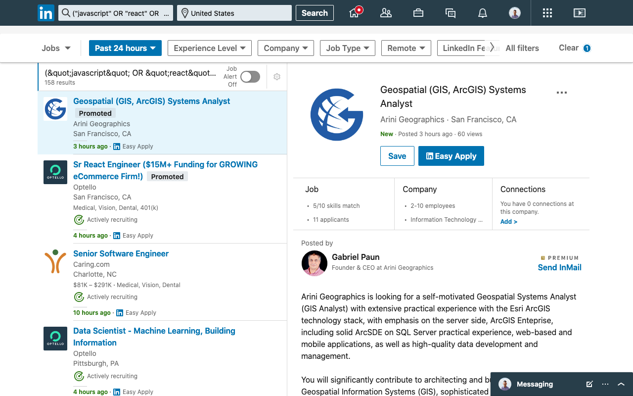Open Home feed icon with notification badge
The image size is (633, 396).
(355, 13)
